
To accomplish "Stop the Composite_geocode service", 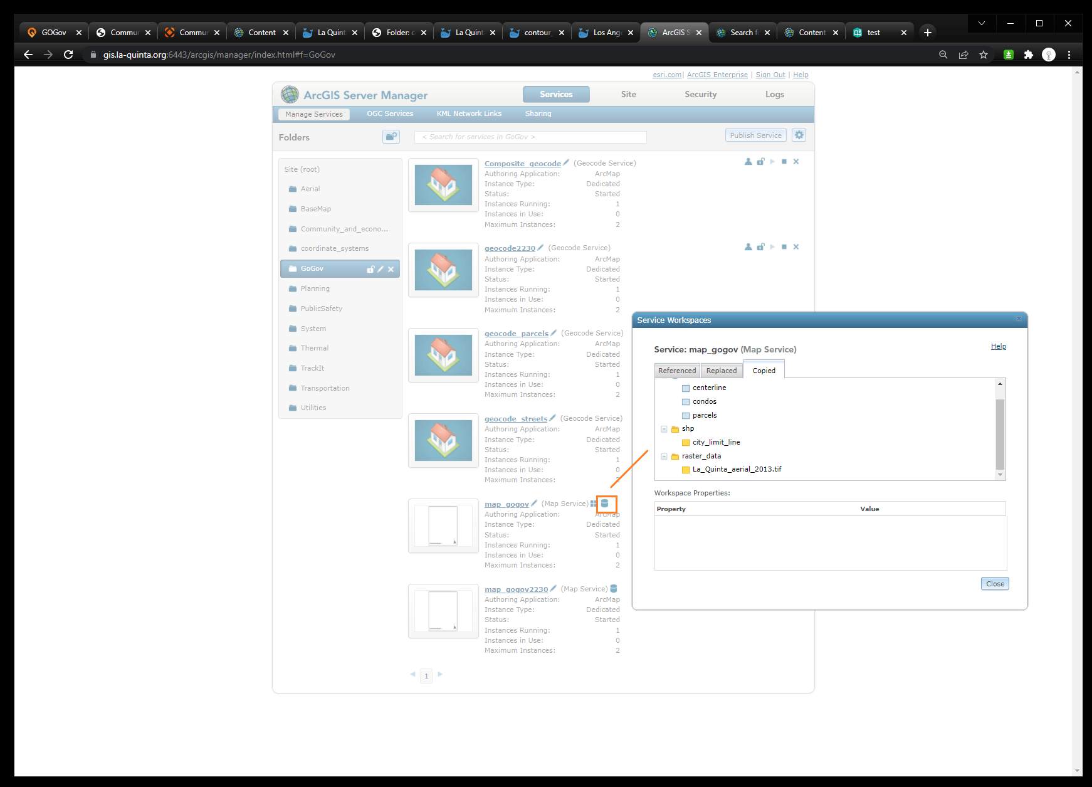I will pyautogui.click(x=784, y=162).
